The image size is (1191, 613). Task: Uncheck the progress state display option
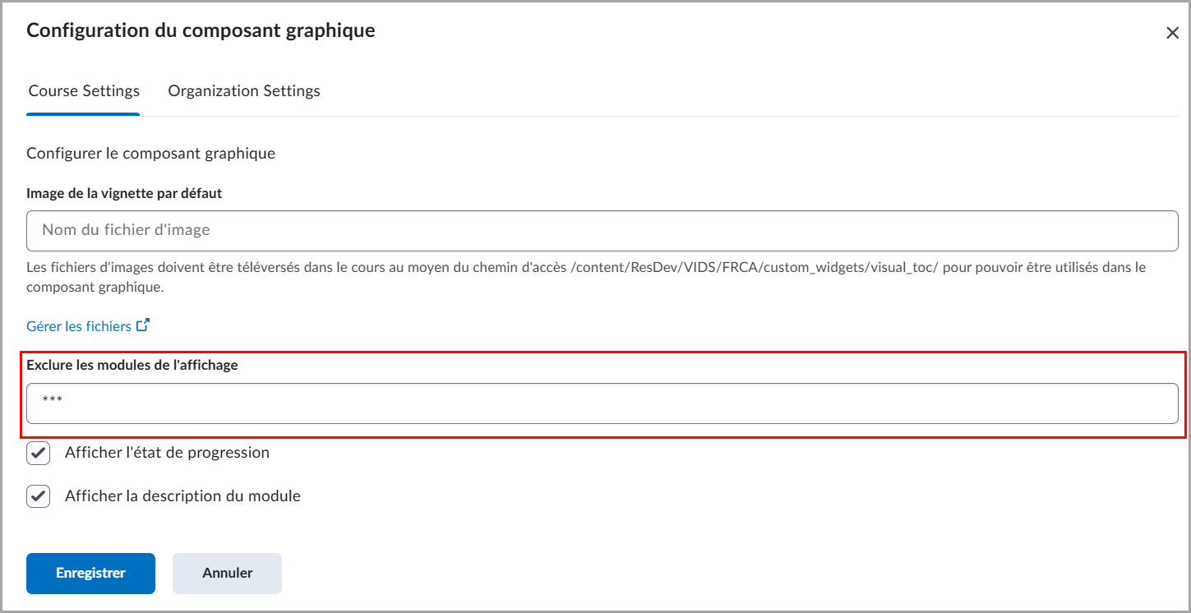click(x=38, y=453)
